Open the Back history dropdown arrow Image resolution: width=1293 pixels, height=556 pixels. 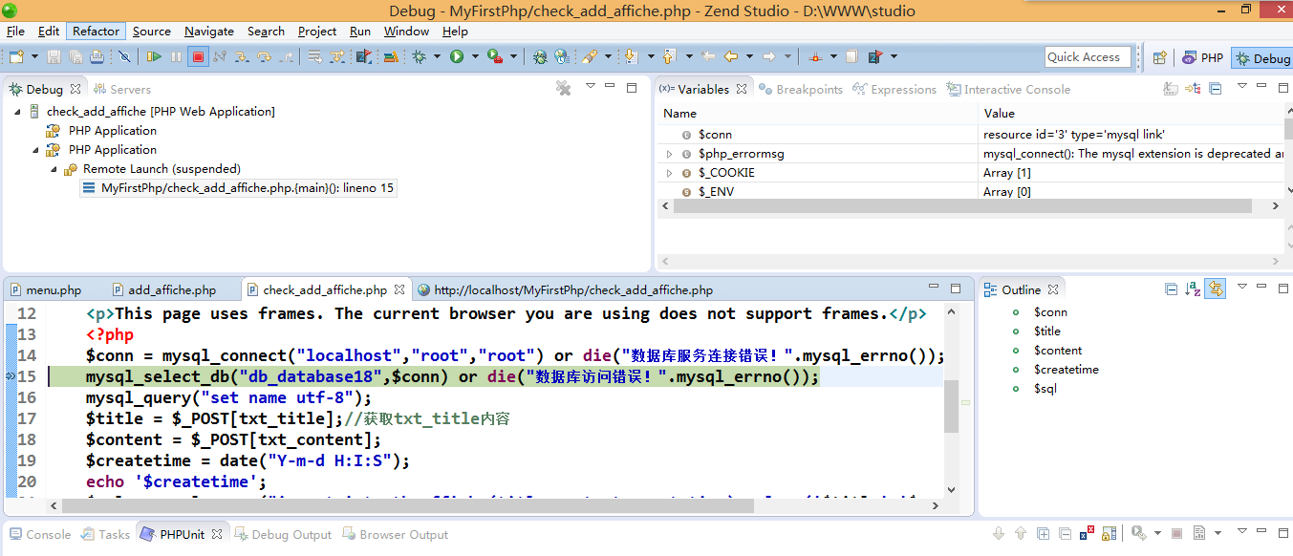point(749,57)
